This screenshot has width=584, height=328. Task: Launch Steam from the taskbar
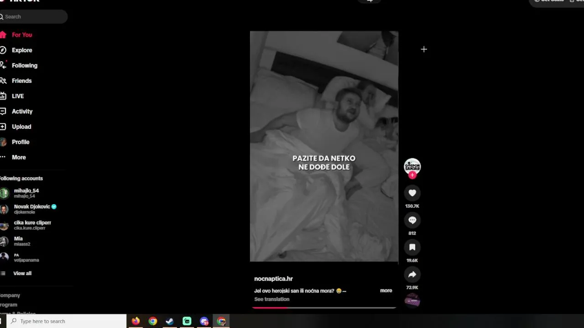[x=170, y=321]
